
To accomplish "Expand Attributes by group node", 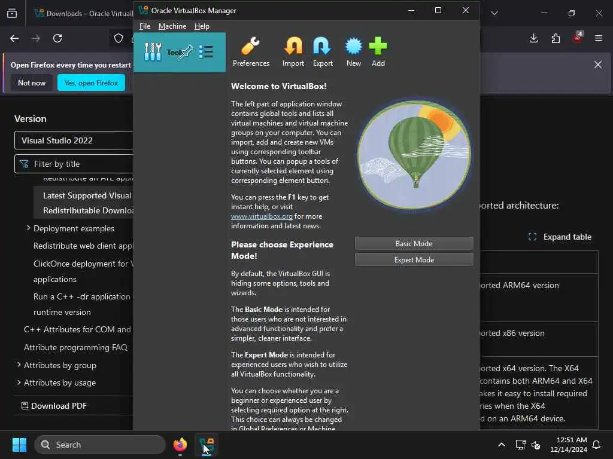I will [x=19, y=365].
